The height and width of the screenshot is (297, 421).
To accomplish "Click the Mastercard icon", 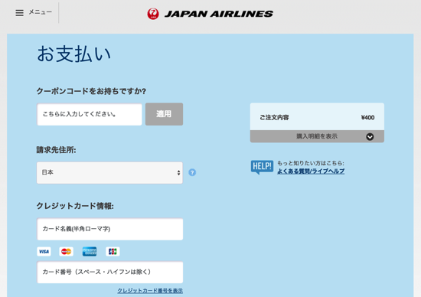I will [x=66, y=252].
